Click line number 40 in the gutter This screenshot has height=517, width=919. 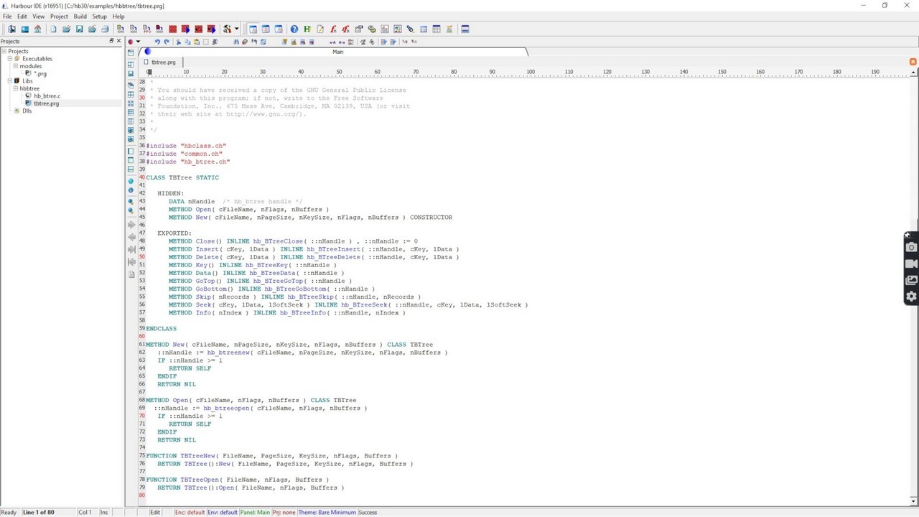pos(141,177)
